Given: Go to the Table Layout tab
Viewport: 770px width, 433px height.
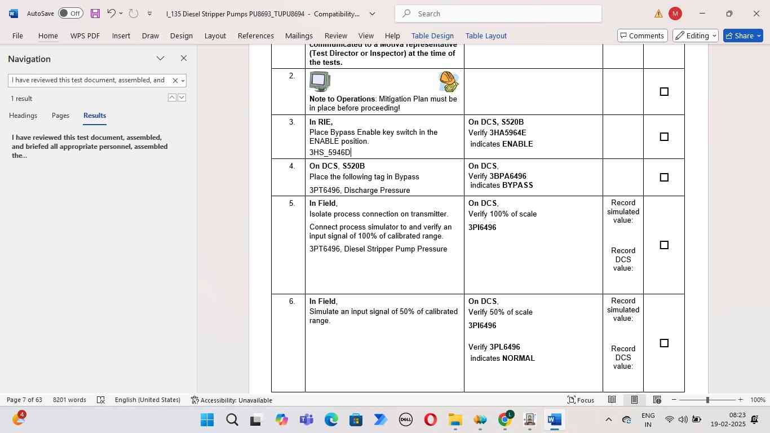Looking at the screenshot, I should tap(486, 36).
